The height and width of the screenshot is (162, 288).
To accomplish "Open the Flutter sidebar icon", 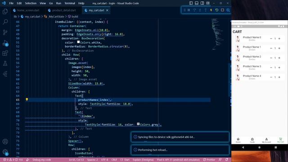I will click(5, 74).
